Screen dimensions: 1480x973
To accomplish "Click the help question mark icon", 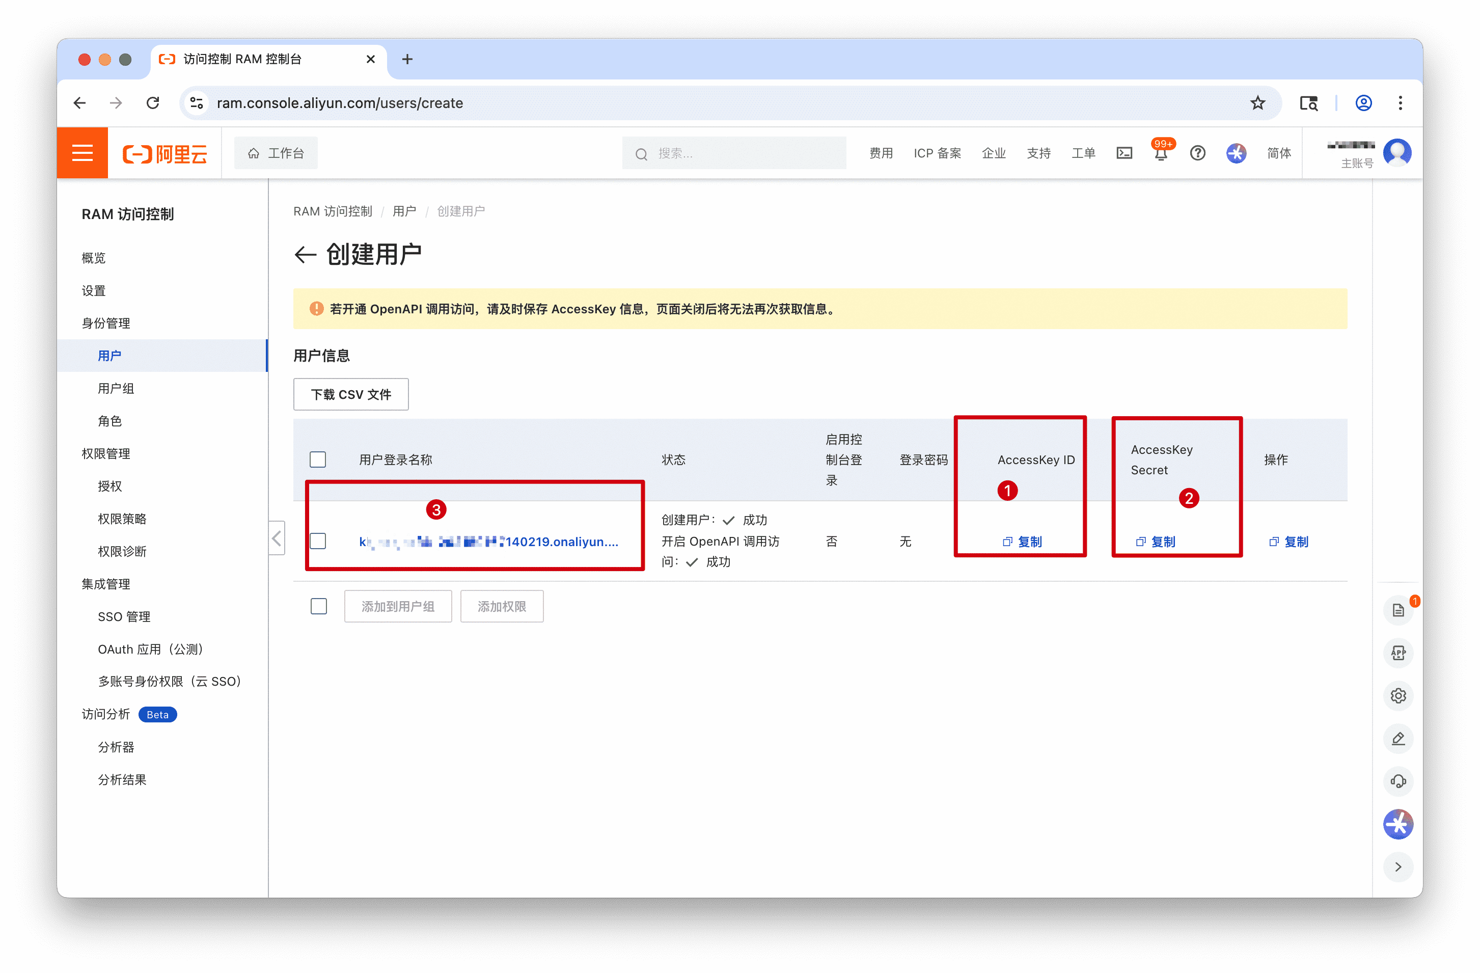I will [x=1197, y=153].
